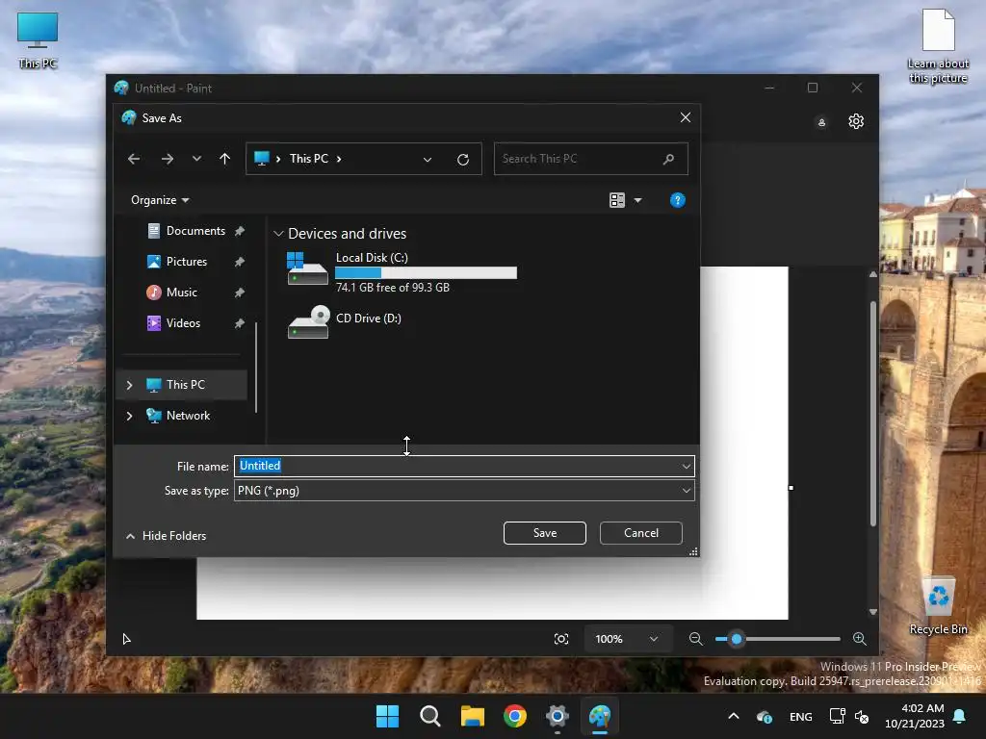Expand the Network tree node
986x739 pixels.
click(x=130, y=416)
